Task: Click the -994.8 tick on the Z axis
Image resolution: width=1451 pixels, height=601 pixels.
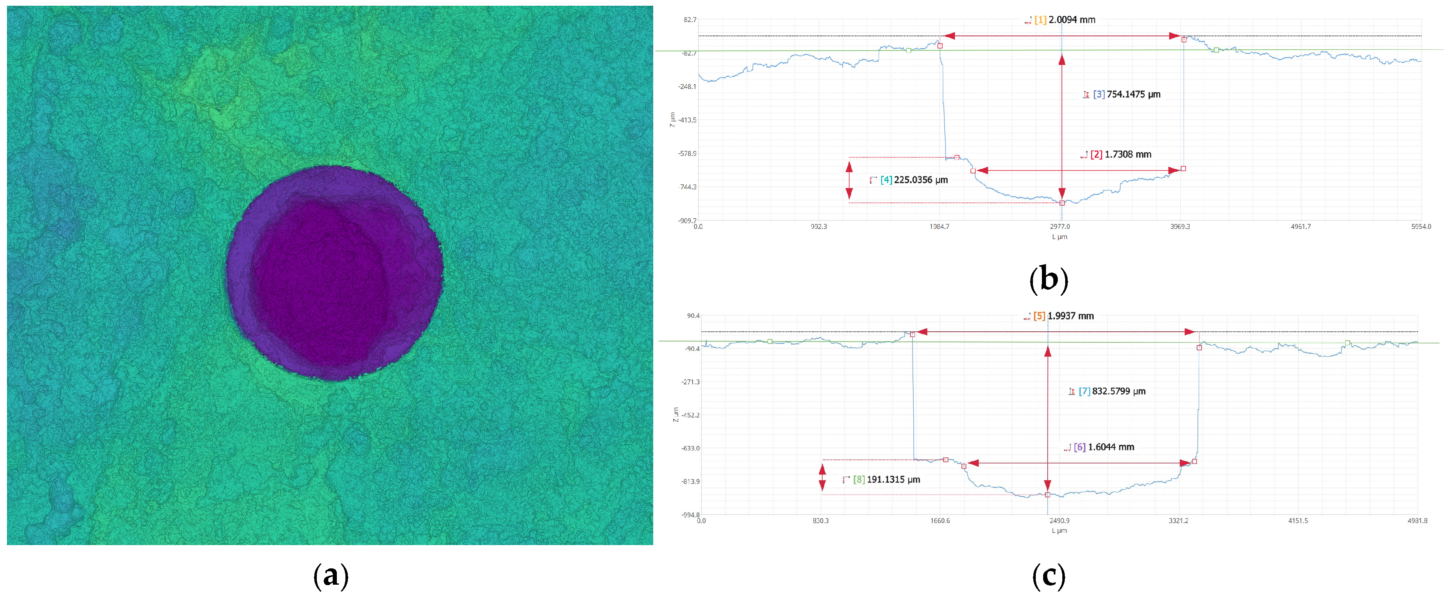Action: point(690,515)
